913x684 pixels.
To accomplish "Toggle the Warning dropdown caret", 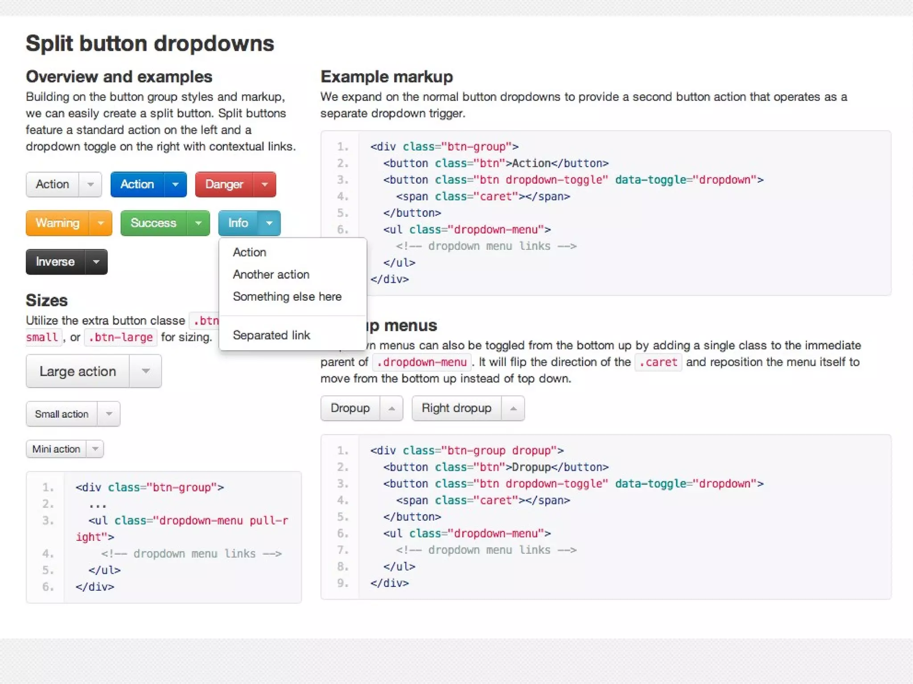I will pyautogui.click(x=101, y=223).
